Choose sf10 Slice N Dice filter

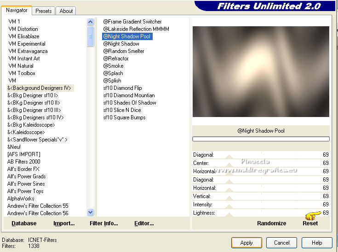122,110
